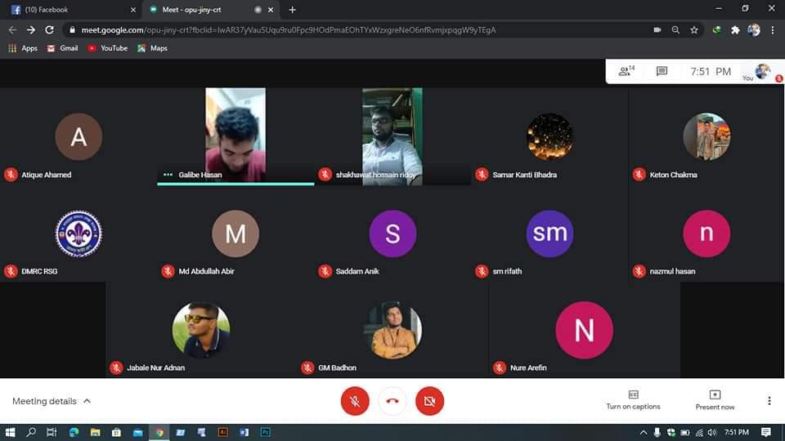This screenshot has height=441, width=785.
Task: Open the three-dot more options menu in Meet
Action: tap(769, 400)
